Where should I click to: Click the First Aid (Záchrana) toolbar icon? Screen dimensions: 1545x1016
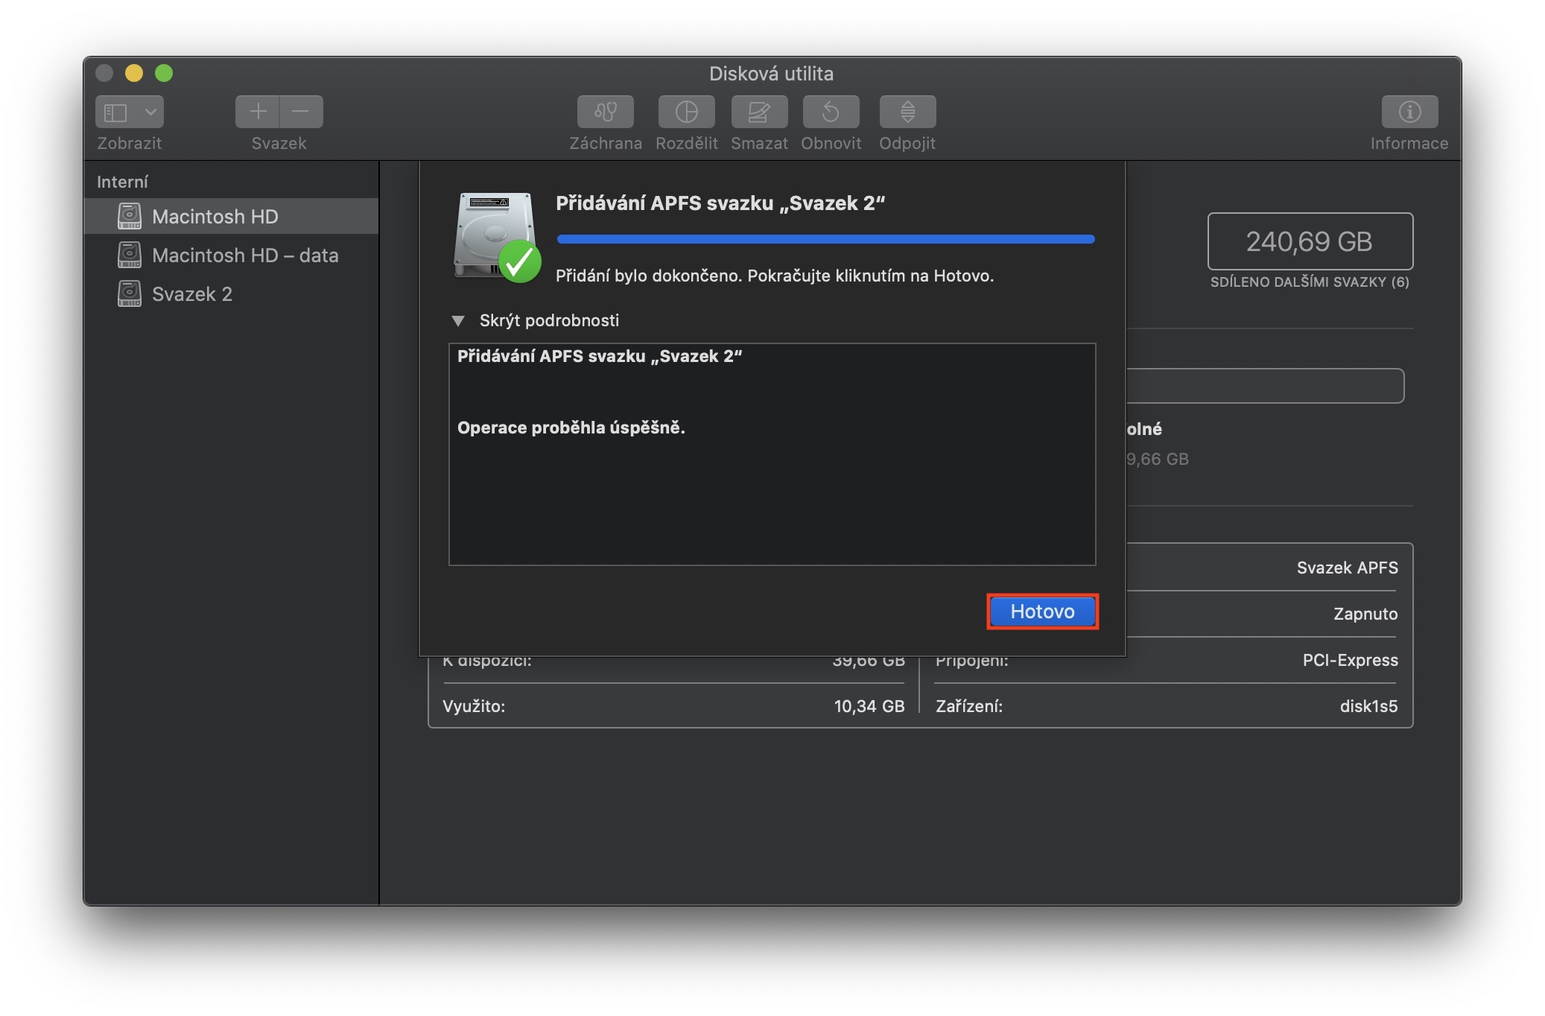(605, 112)
